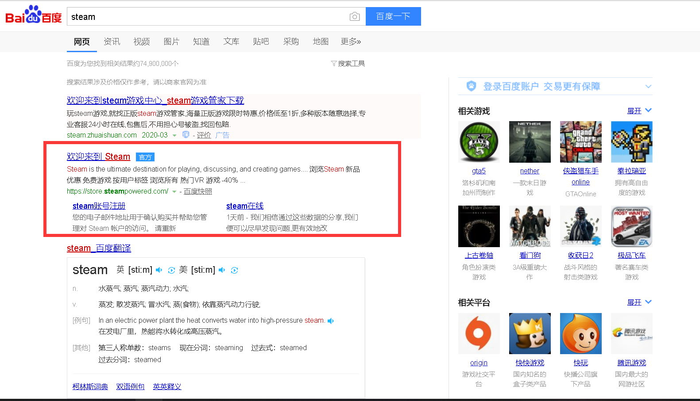Expand the related games section
The height and width of the screenshot is (401, 700).
point(639,111)
